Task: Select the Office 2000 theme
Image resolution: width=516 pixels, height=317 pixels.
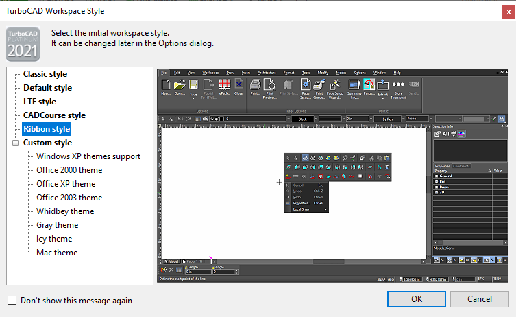Action: pos(69,170)
